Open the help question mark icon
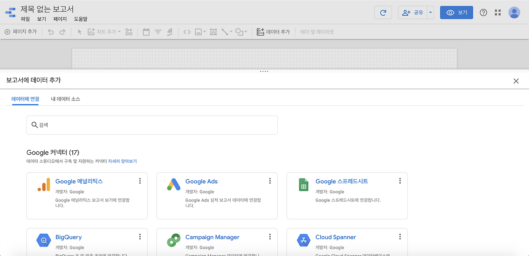 point(483,13)
